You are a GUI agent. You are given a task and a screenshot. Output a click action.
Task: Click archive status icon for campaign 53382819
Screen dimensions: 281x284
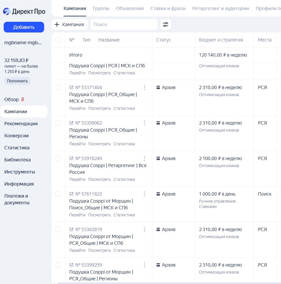[x=158, y=229]
